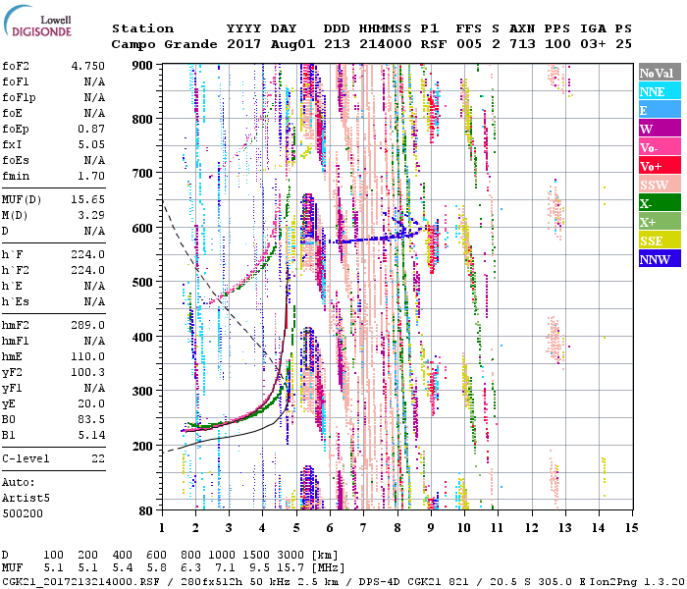This screenshot has width=687, height=589.
Task: Click the 900 km height axis label
Action: click(x=143, y=65)
